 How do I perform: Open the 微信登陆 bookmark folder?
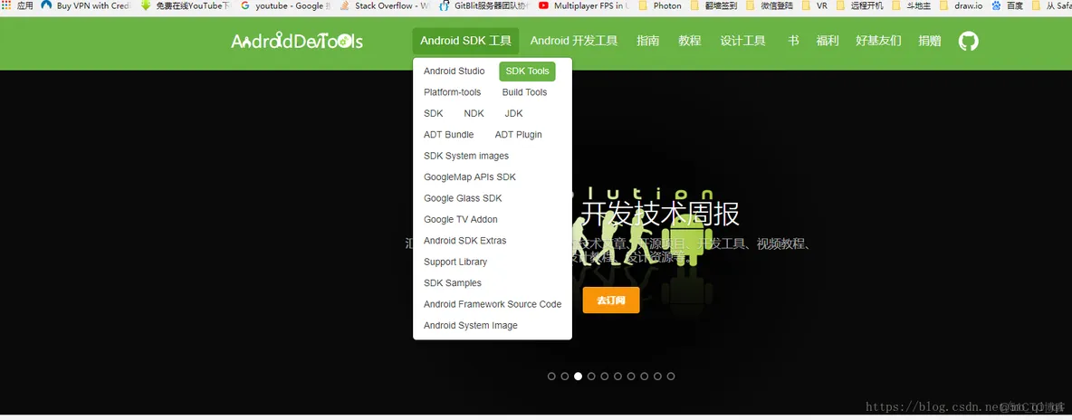coord(769,5)
